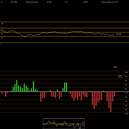This screenshot has width=129, height=129.
Task: Click the RSI axis label 30
Action: (x=2, y=38)
